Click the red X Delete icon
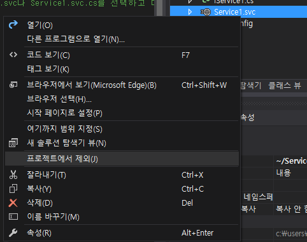307x242 pixels. click(13, 203)
